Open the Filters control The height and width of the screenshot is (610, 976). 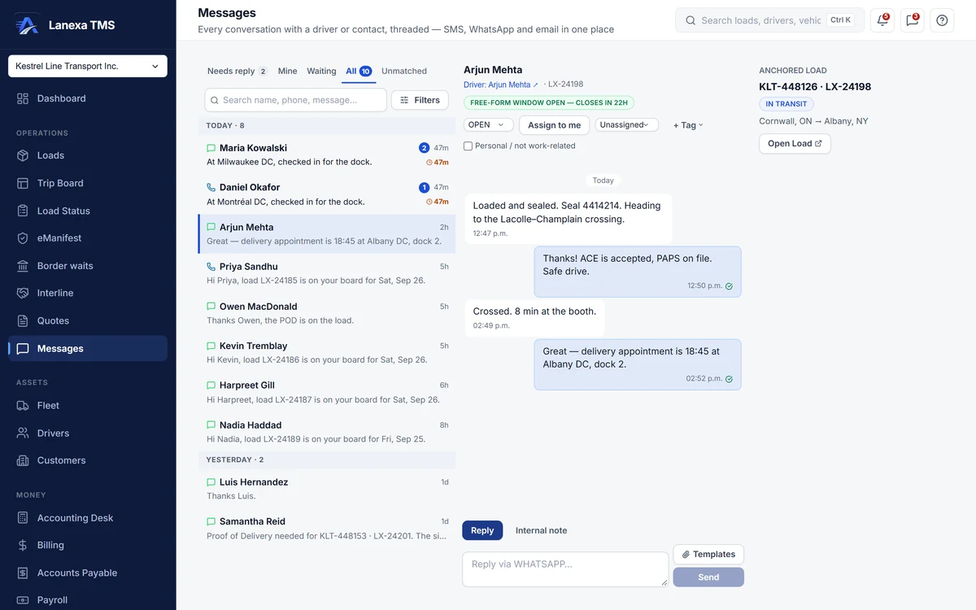pos(420,100)
